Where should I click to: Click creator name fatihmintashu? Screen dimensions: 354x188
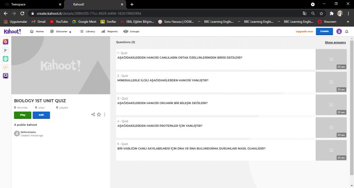click(x=28, y=132)
